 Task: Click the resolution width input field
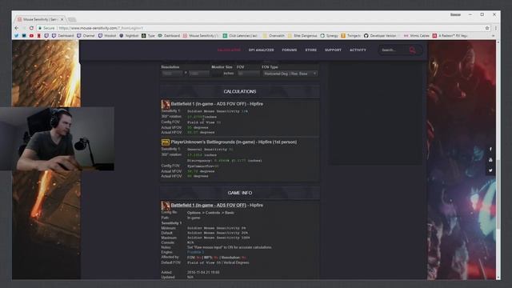click(172, 74)
